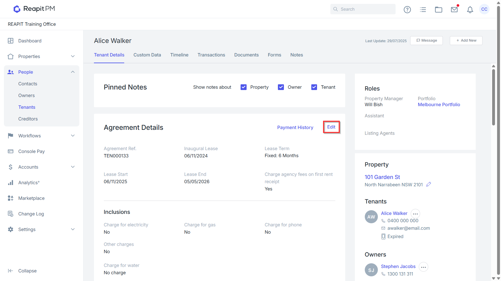The image size is (501, 281).
Task: Open the 101 Garden St property link
Action: click(382, 177)
